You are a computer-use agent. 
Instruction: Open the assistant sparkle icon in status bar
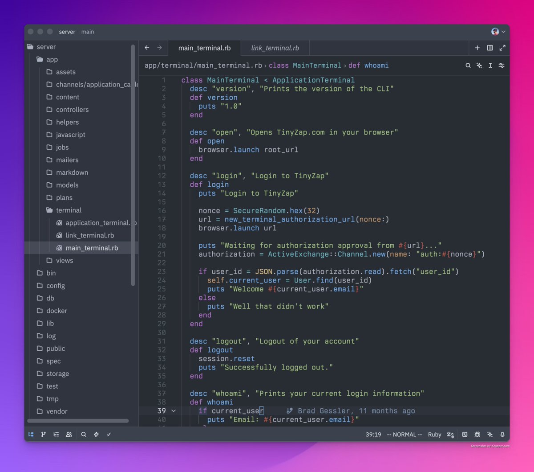coord(490,434)
